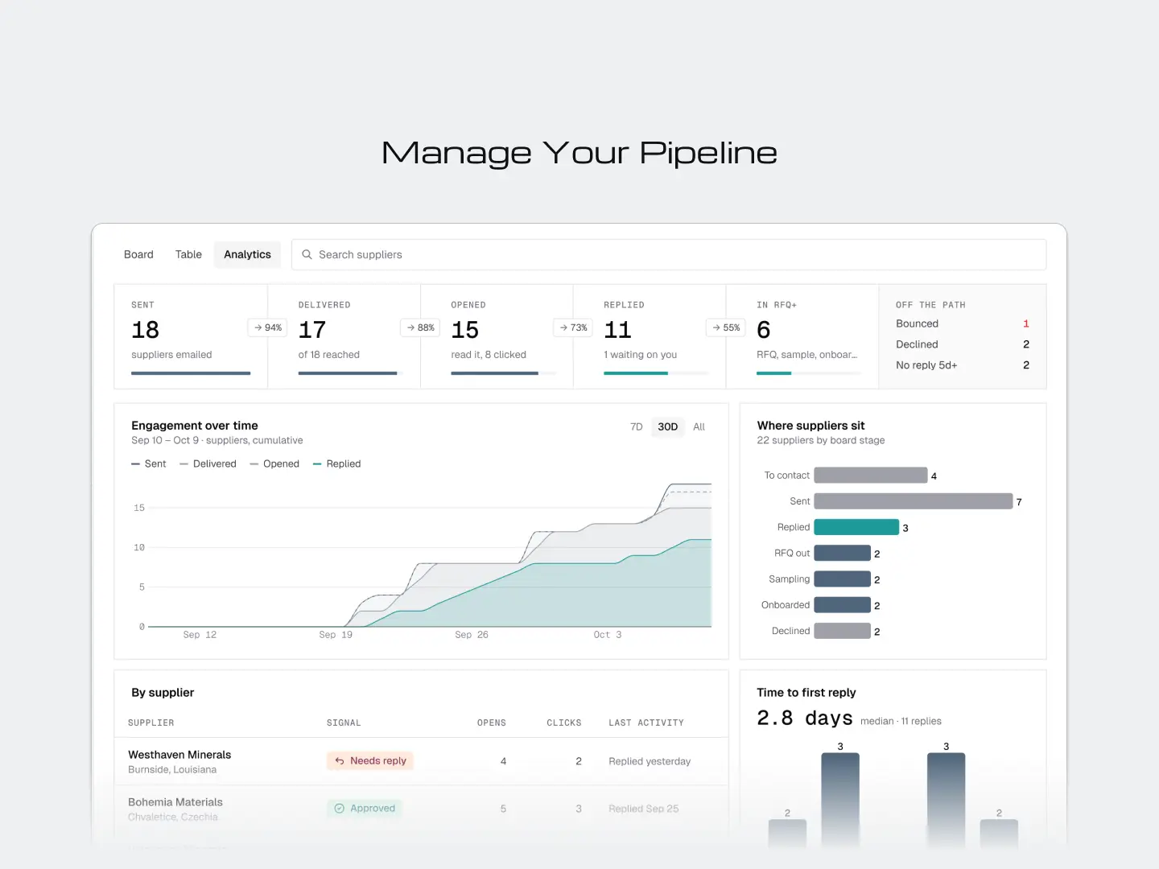Viewport: 1159px width, 869px height.
Task: Show the All time range
Action: point(699,427)
